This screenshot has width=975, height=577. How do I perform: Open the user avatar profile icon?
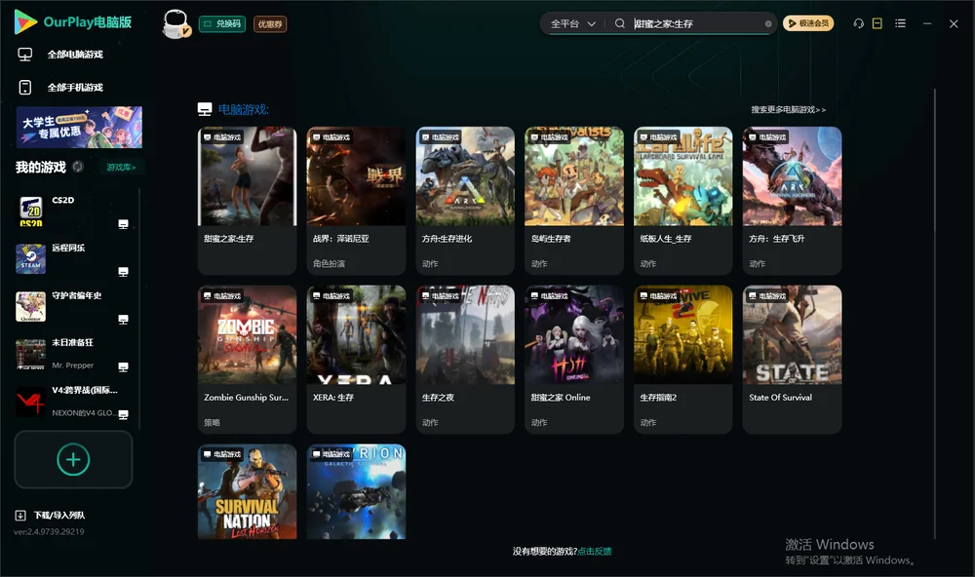[175, 24]
